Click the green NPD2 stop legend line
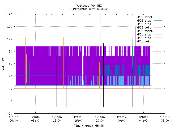Screen dimensions: 170x128 tap(158, 21)
